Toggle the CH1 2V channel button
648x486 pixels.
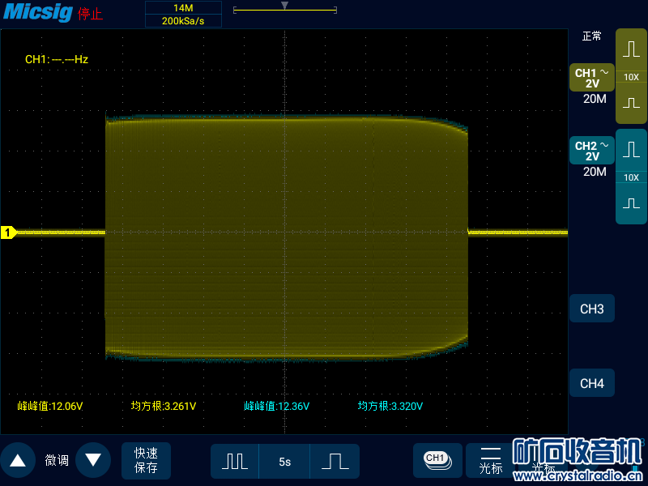(591, 78)
